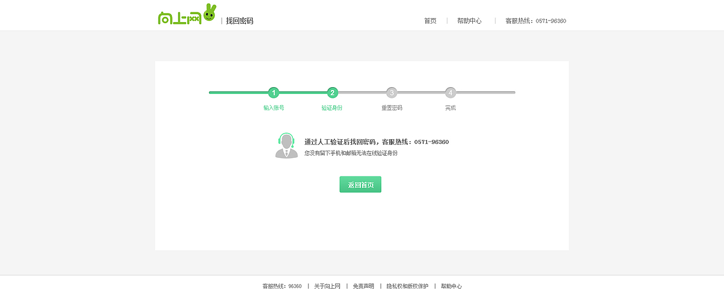724x296 pixels.
Task: Select step 1 circle on progress bar
Action: (274, 92)
